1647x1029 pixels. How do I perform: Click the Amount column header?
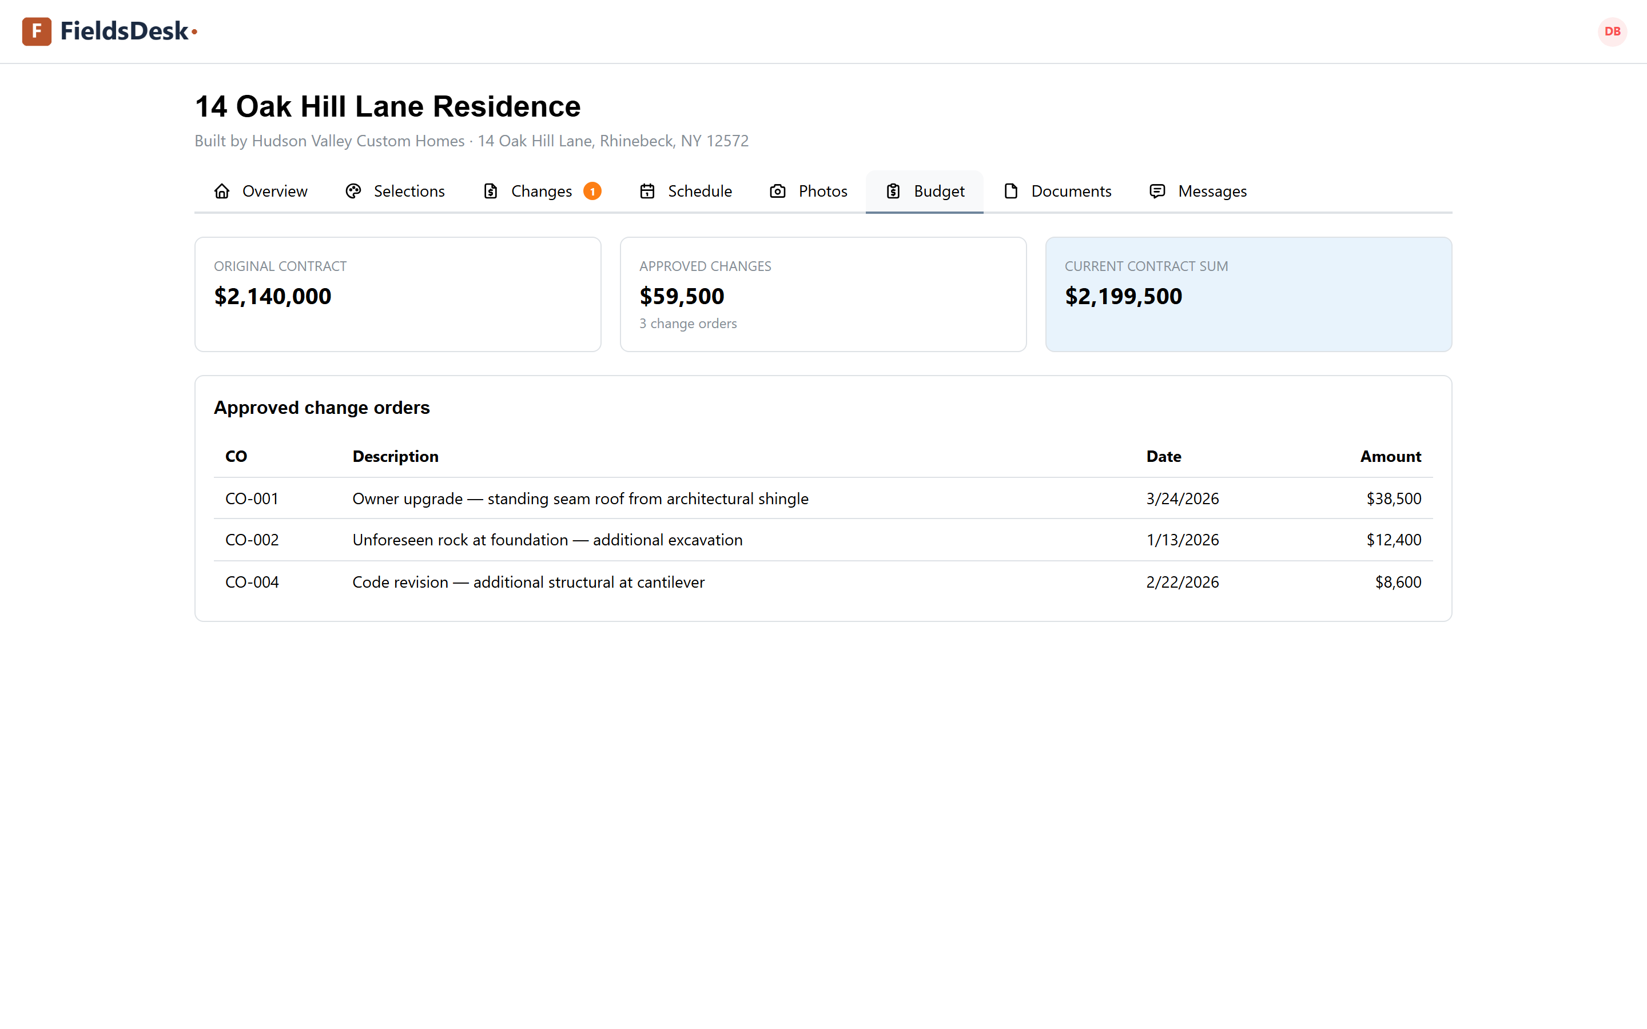coord(1390,457)
